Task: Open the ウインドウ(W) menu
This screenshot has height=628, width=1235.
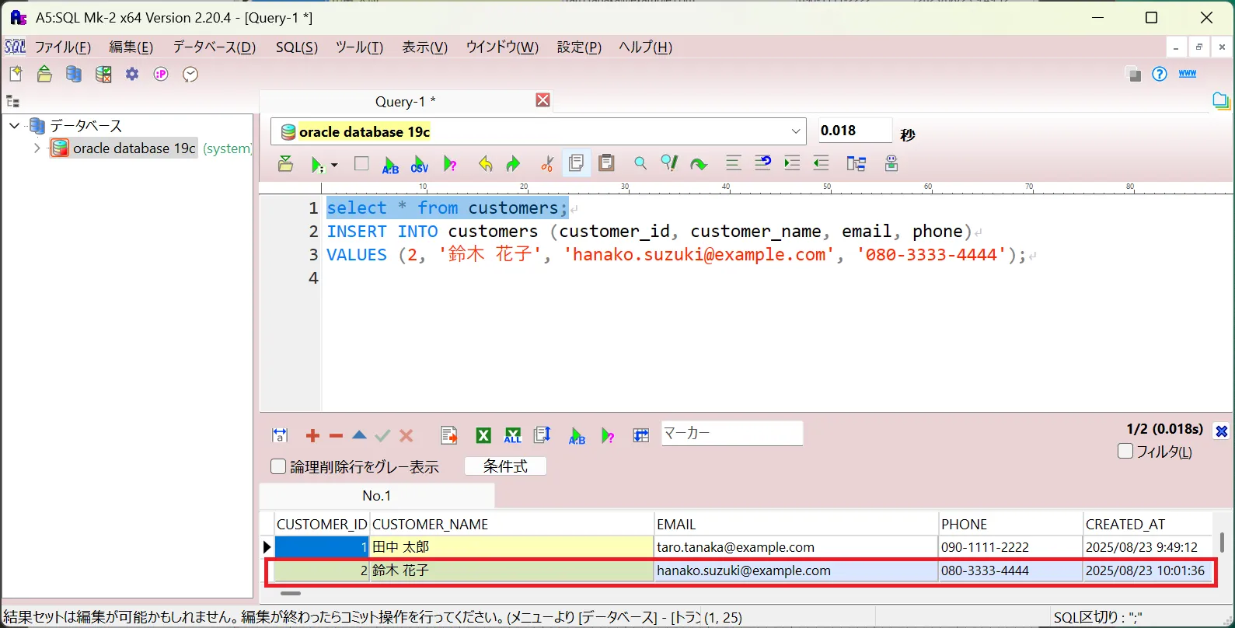Action: (x=502, y=47)
